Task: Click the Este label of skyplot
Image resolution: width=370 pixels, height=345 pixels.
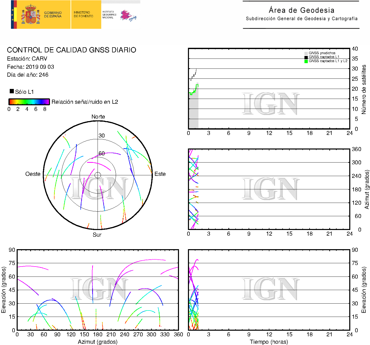Action: (x=160, y=174)
